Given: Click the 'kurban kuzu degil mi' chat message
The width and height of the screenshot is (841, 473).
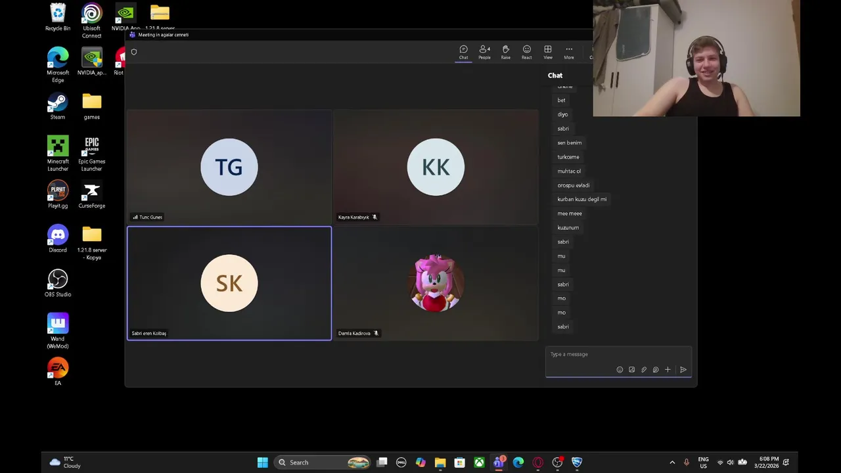Looking at the screenshot, I should 582,199.
